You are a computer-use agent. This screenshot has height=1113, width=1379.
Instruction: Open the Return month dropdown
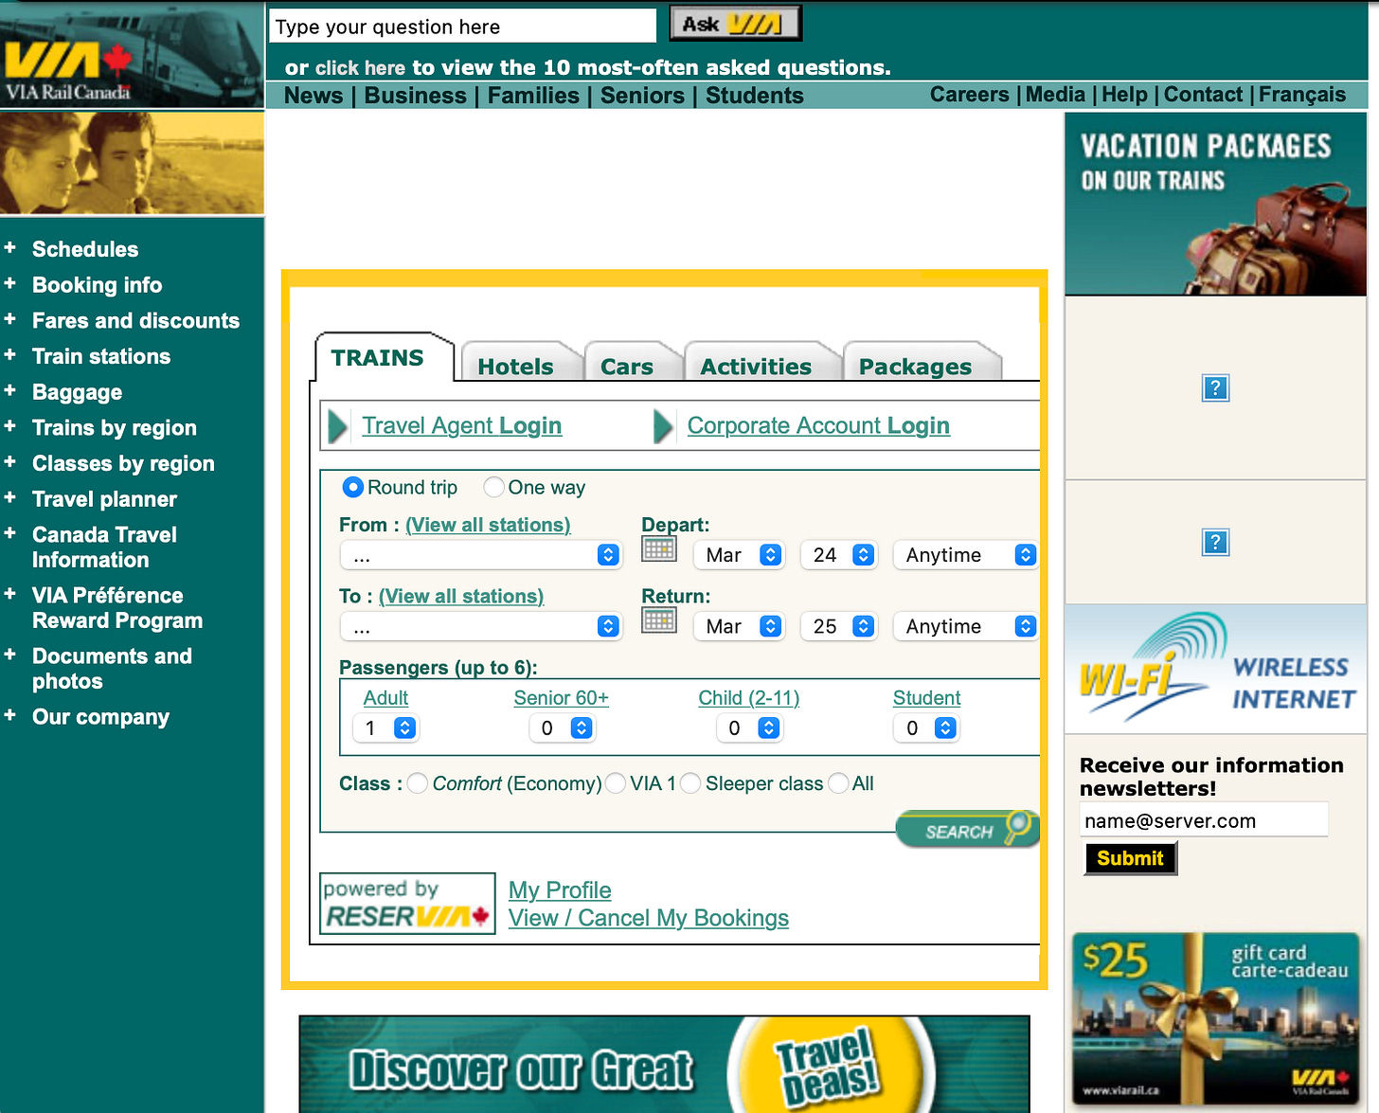point(739,626)
